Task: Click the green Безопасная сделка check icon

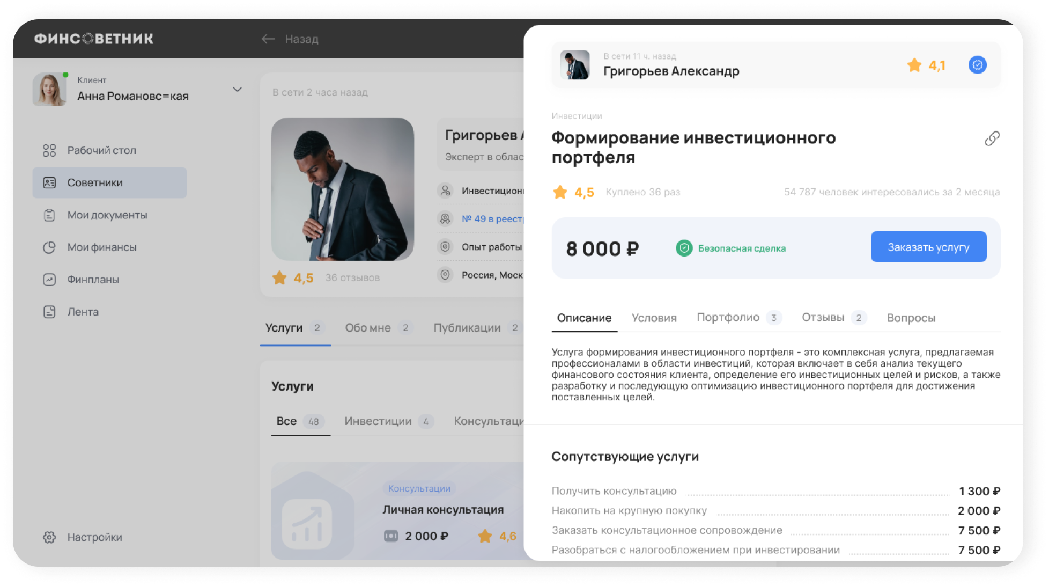Action: click(684, 248)
